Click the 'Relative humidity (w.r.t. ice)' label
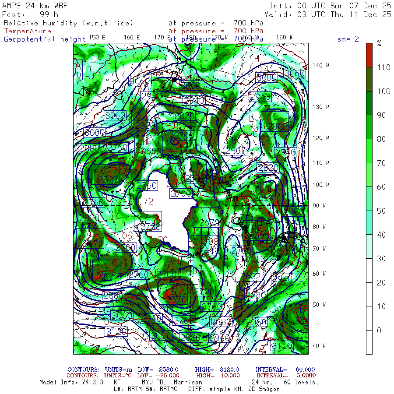Screen dimensions: 394x394 pos(68,23)
